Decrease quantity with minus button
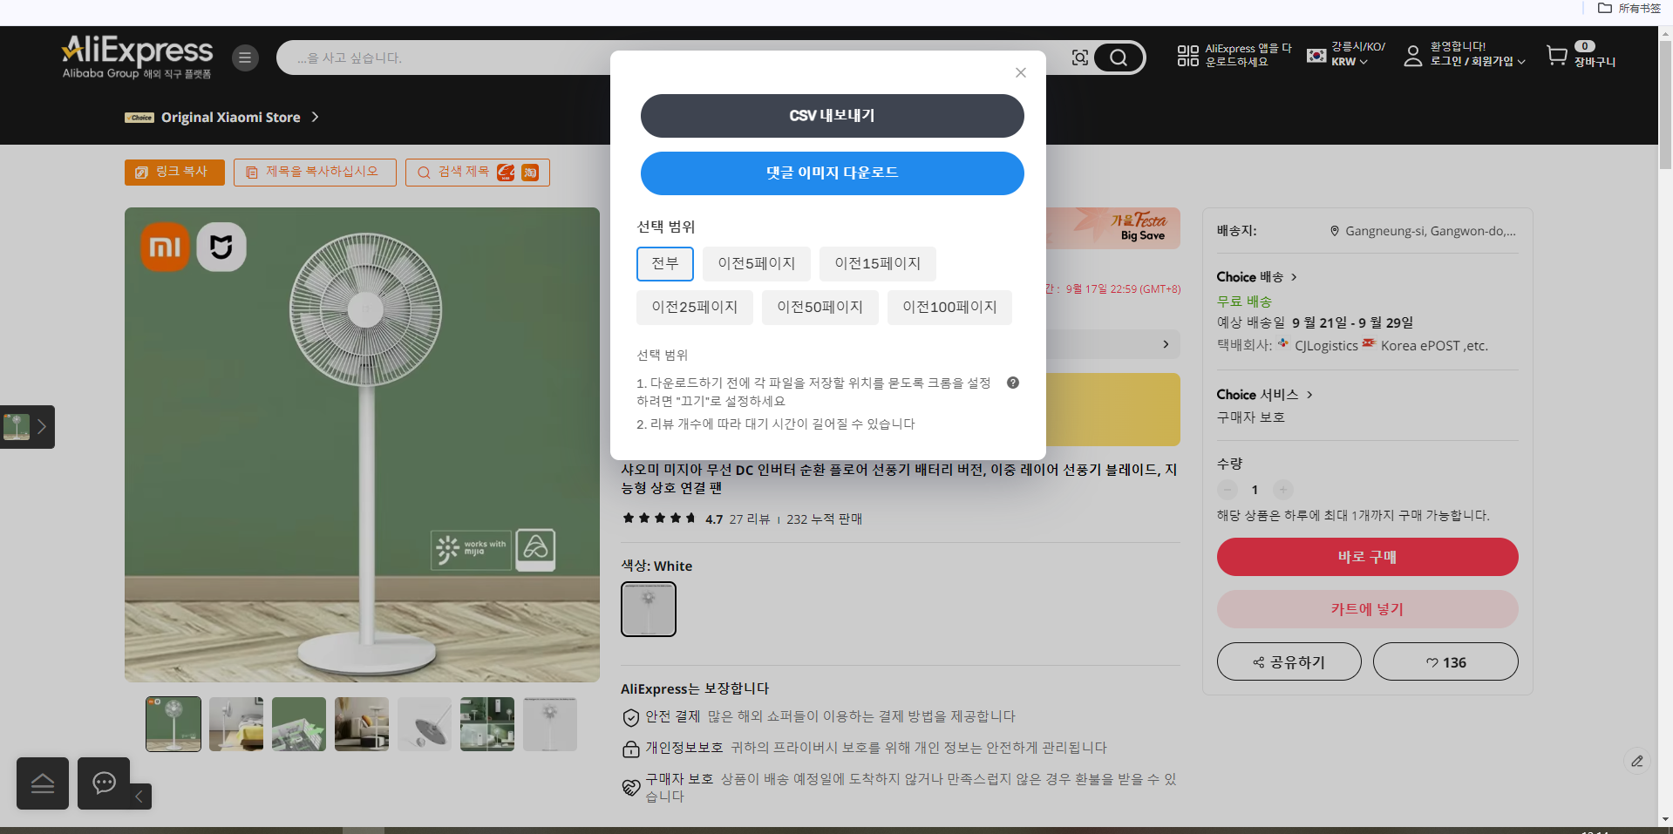The width and height of the screenshot is (1673, 834). point(1228,490)
